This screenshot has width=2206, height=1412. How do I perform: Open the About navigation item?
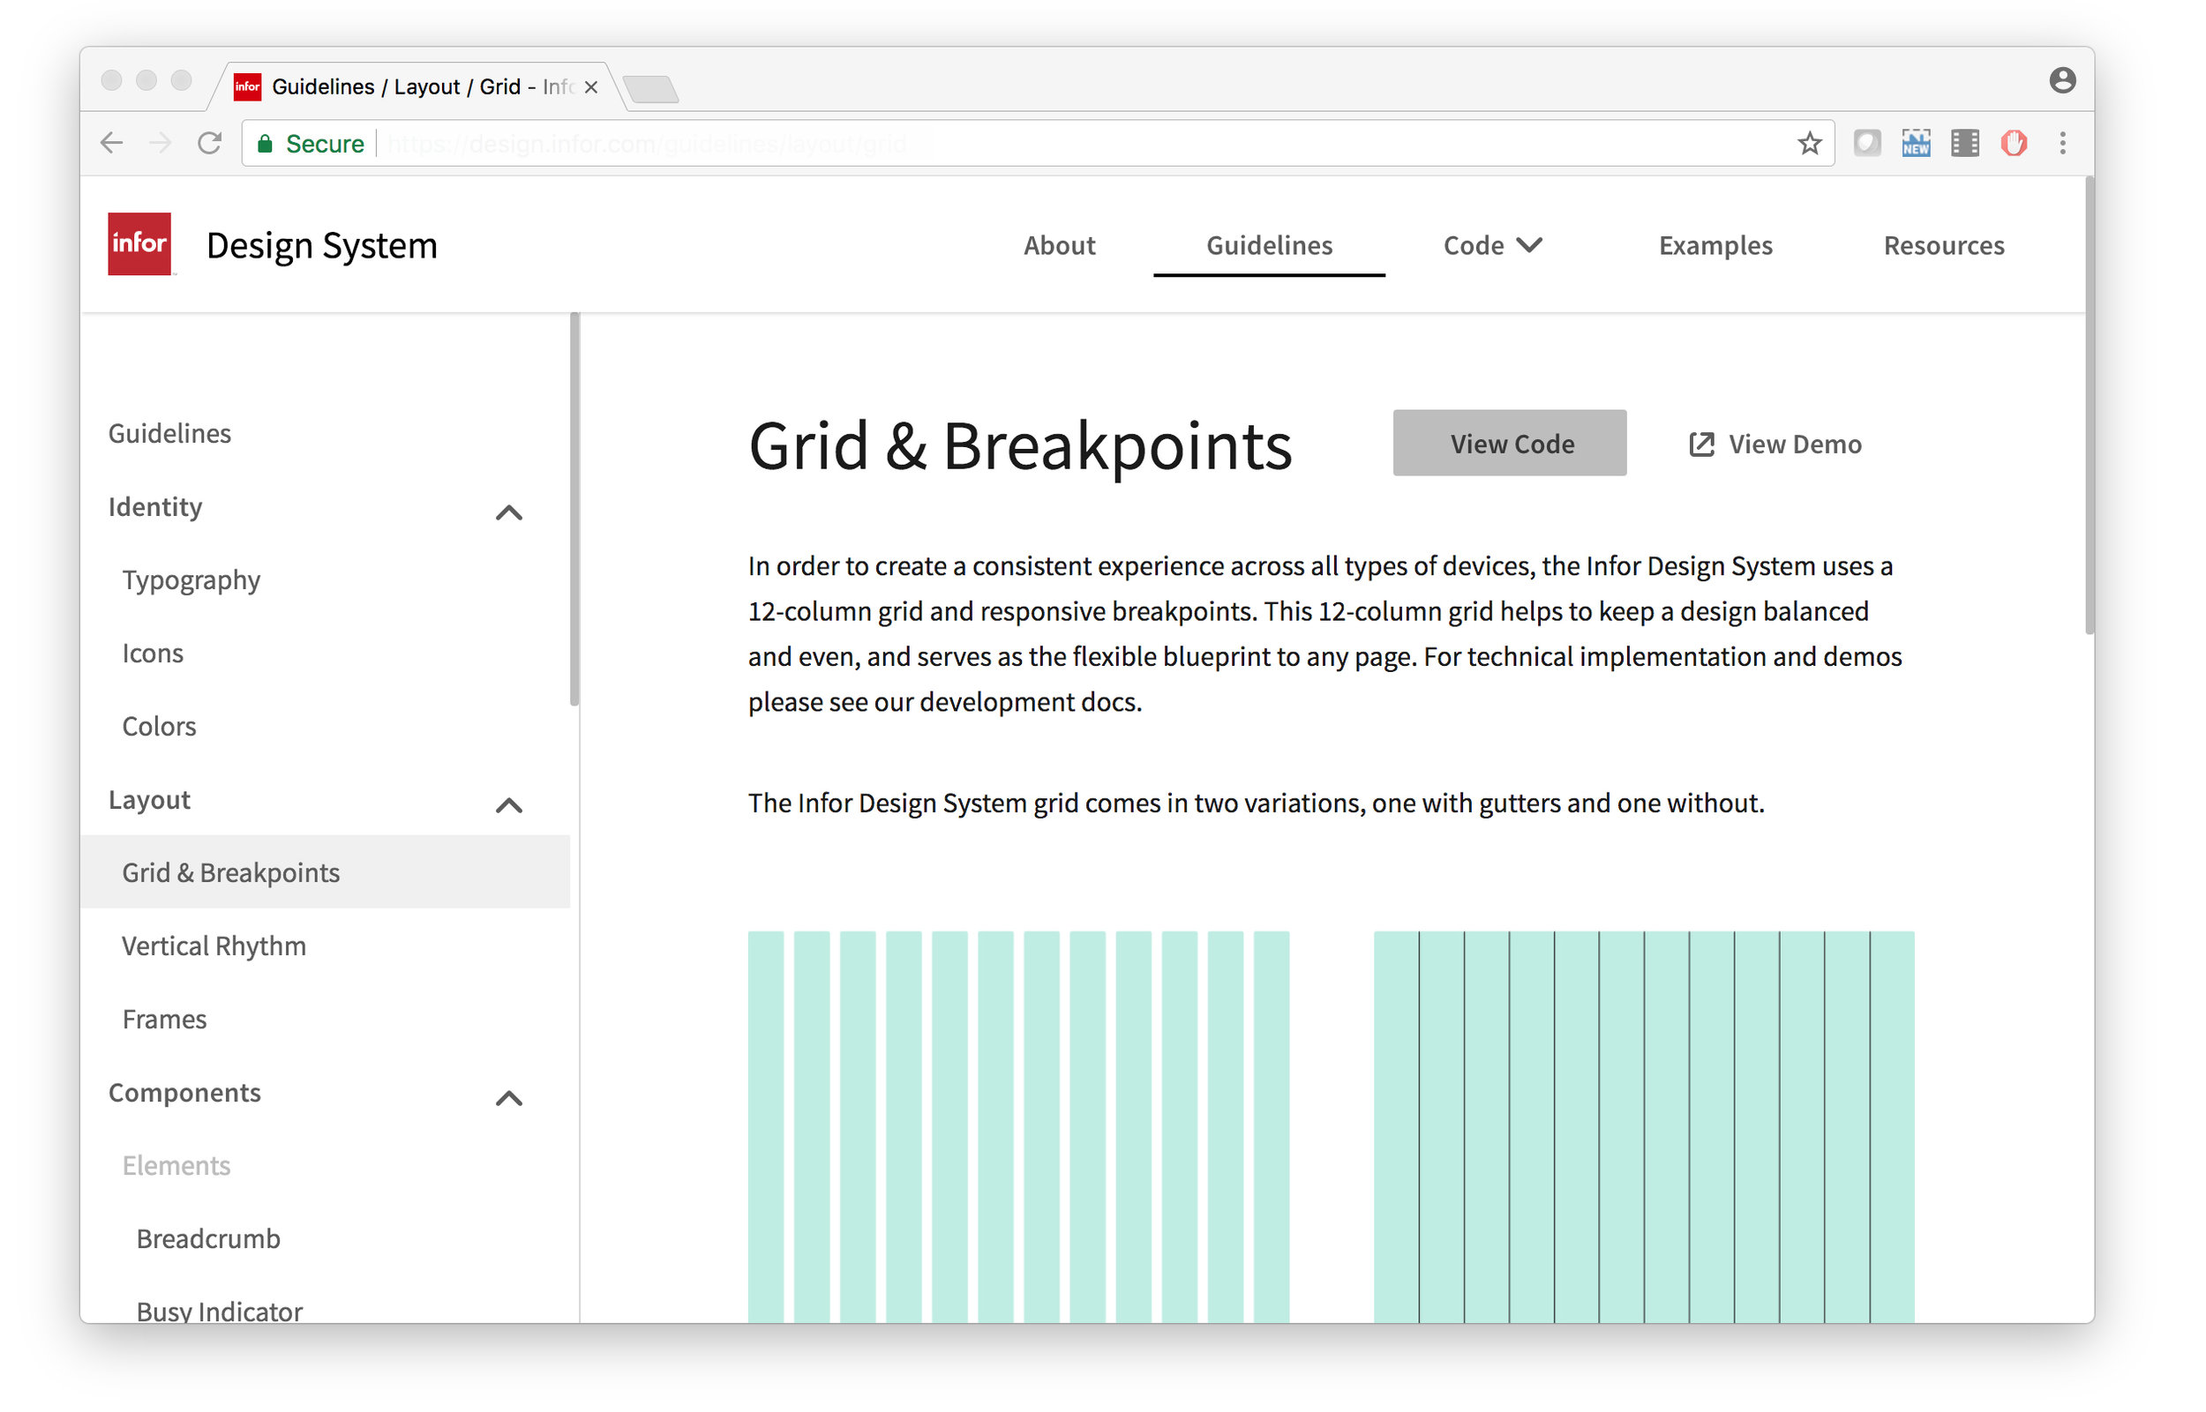(x=1062, y=246)
